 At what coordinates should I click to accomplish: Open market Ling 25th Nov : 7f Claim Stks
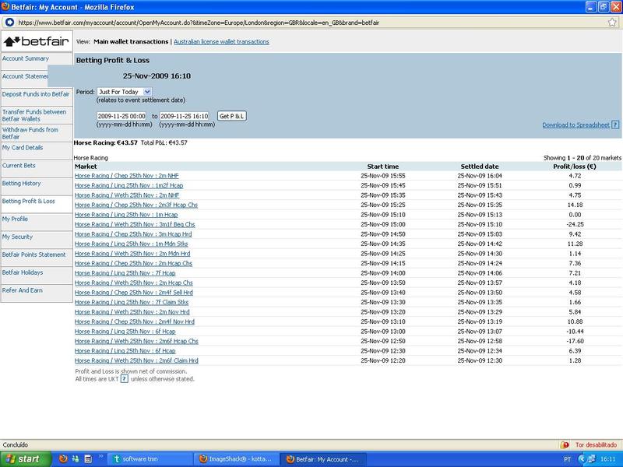click(132, 302)
